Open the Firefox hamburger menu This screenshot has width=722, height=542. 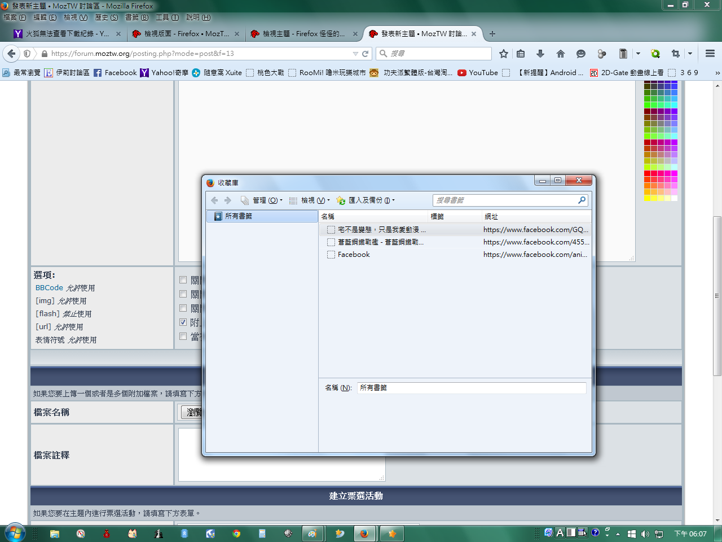[710, 54]
